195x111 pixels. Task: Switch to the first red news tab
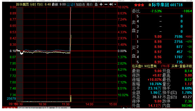(10, 108)
